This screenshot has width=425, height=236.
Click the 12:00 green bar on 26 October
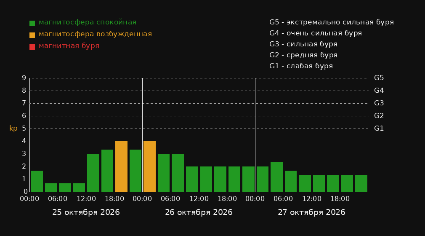(x=206, y=179)
